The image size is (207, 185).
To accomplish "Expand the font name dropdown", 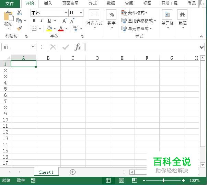I will [x=66, y=13].
